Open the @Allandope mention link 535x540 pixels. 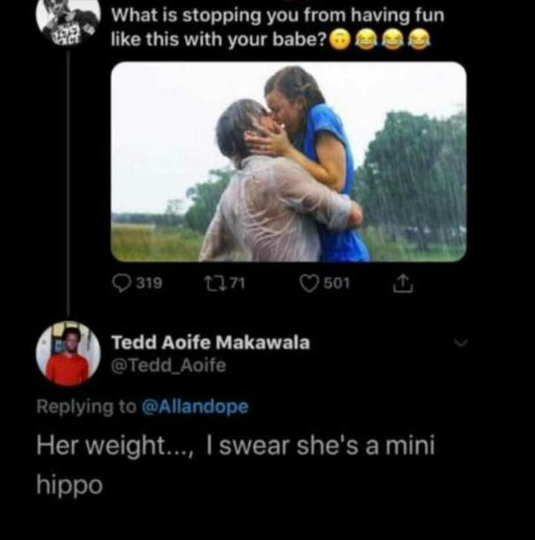point(195,407)
